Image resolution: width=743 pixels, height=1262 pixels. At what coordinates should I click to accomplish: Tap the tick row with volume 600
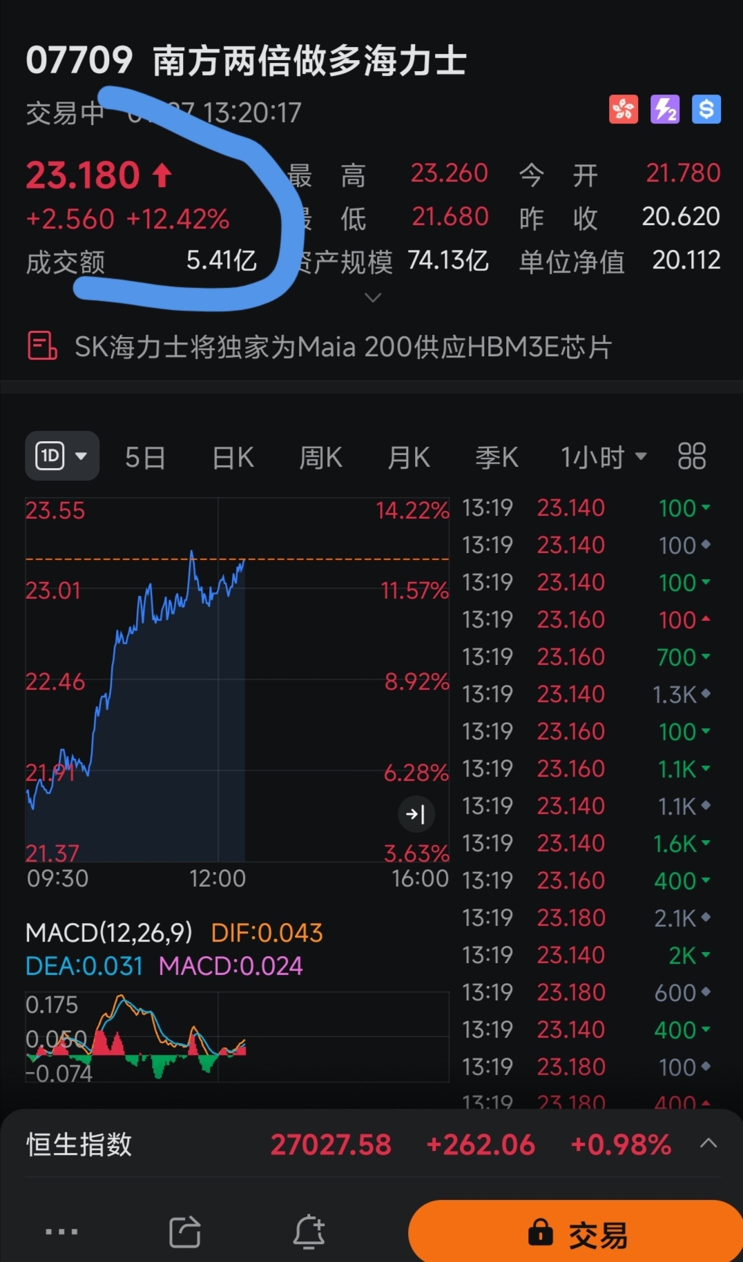tap(586, 992)
